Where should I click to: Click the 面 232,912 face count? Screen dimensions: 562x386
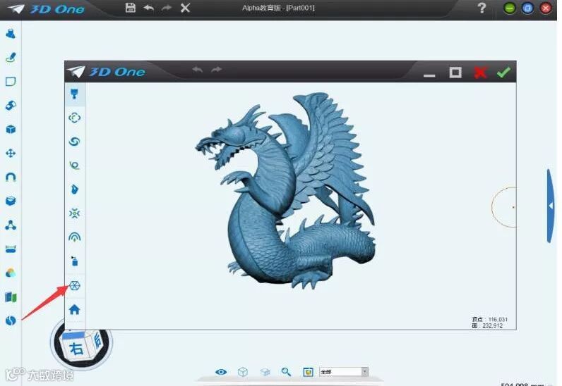point(487,325)
